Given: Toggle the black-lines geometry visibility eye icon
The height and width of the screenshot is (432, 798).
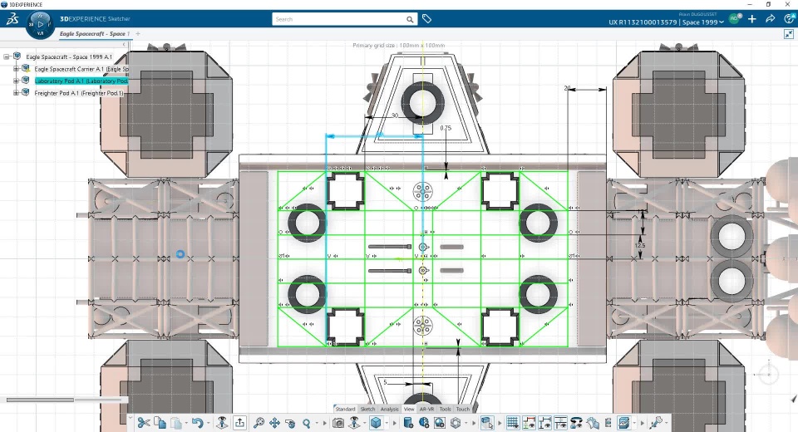Looking at the screenshot, I should [x=560, y=423].
